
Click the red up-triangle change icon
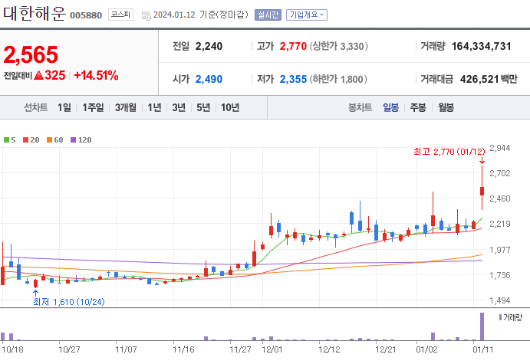[39, 75]
